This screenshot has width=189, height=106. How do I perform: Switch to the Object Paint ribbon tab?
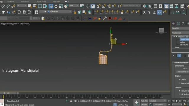point(41,2)
